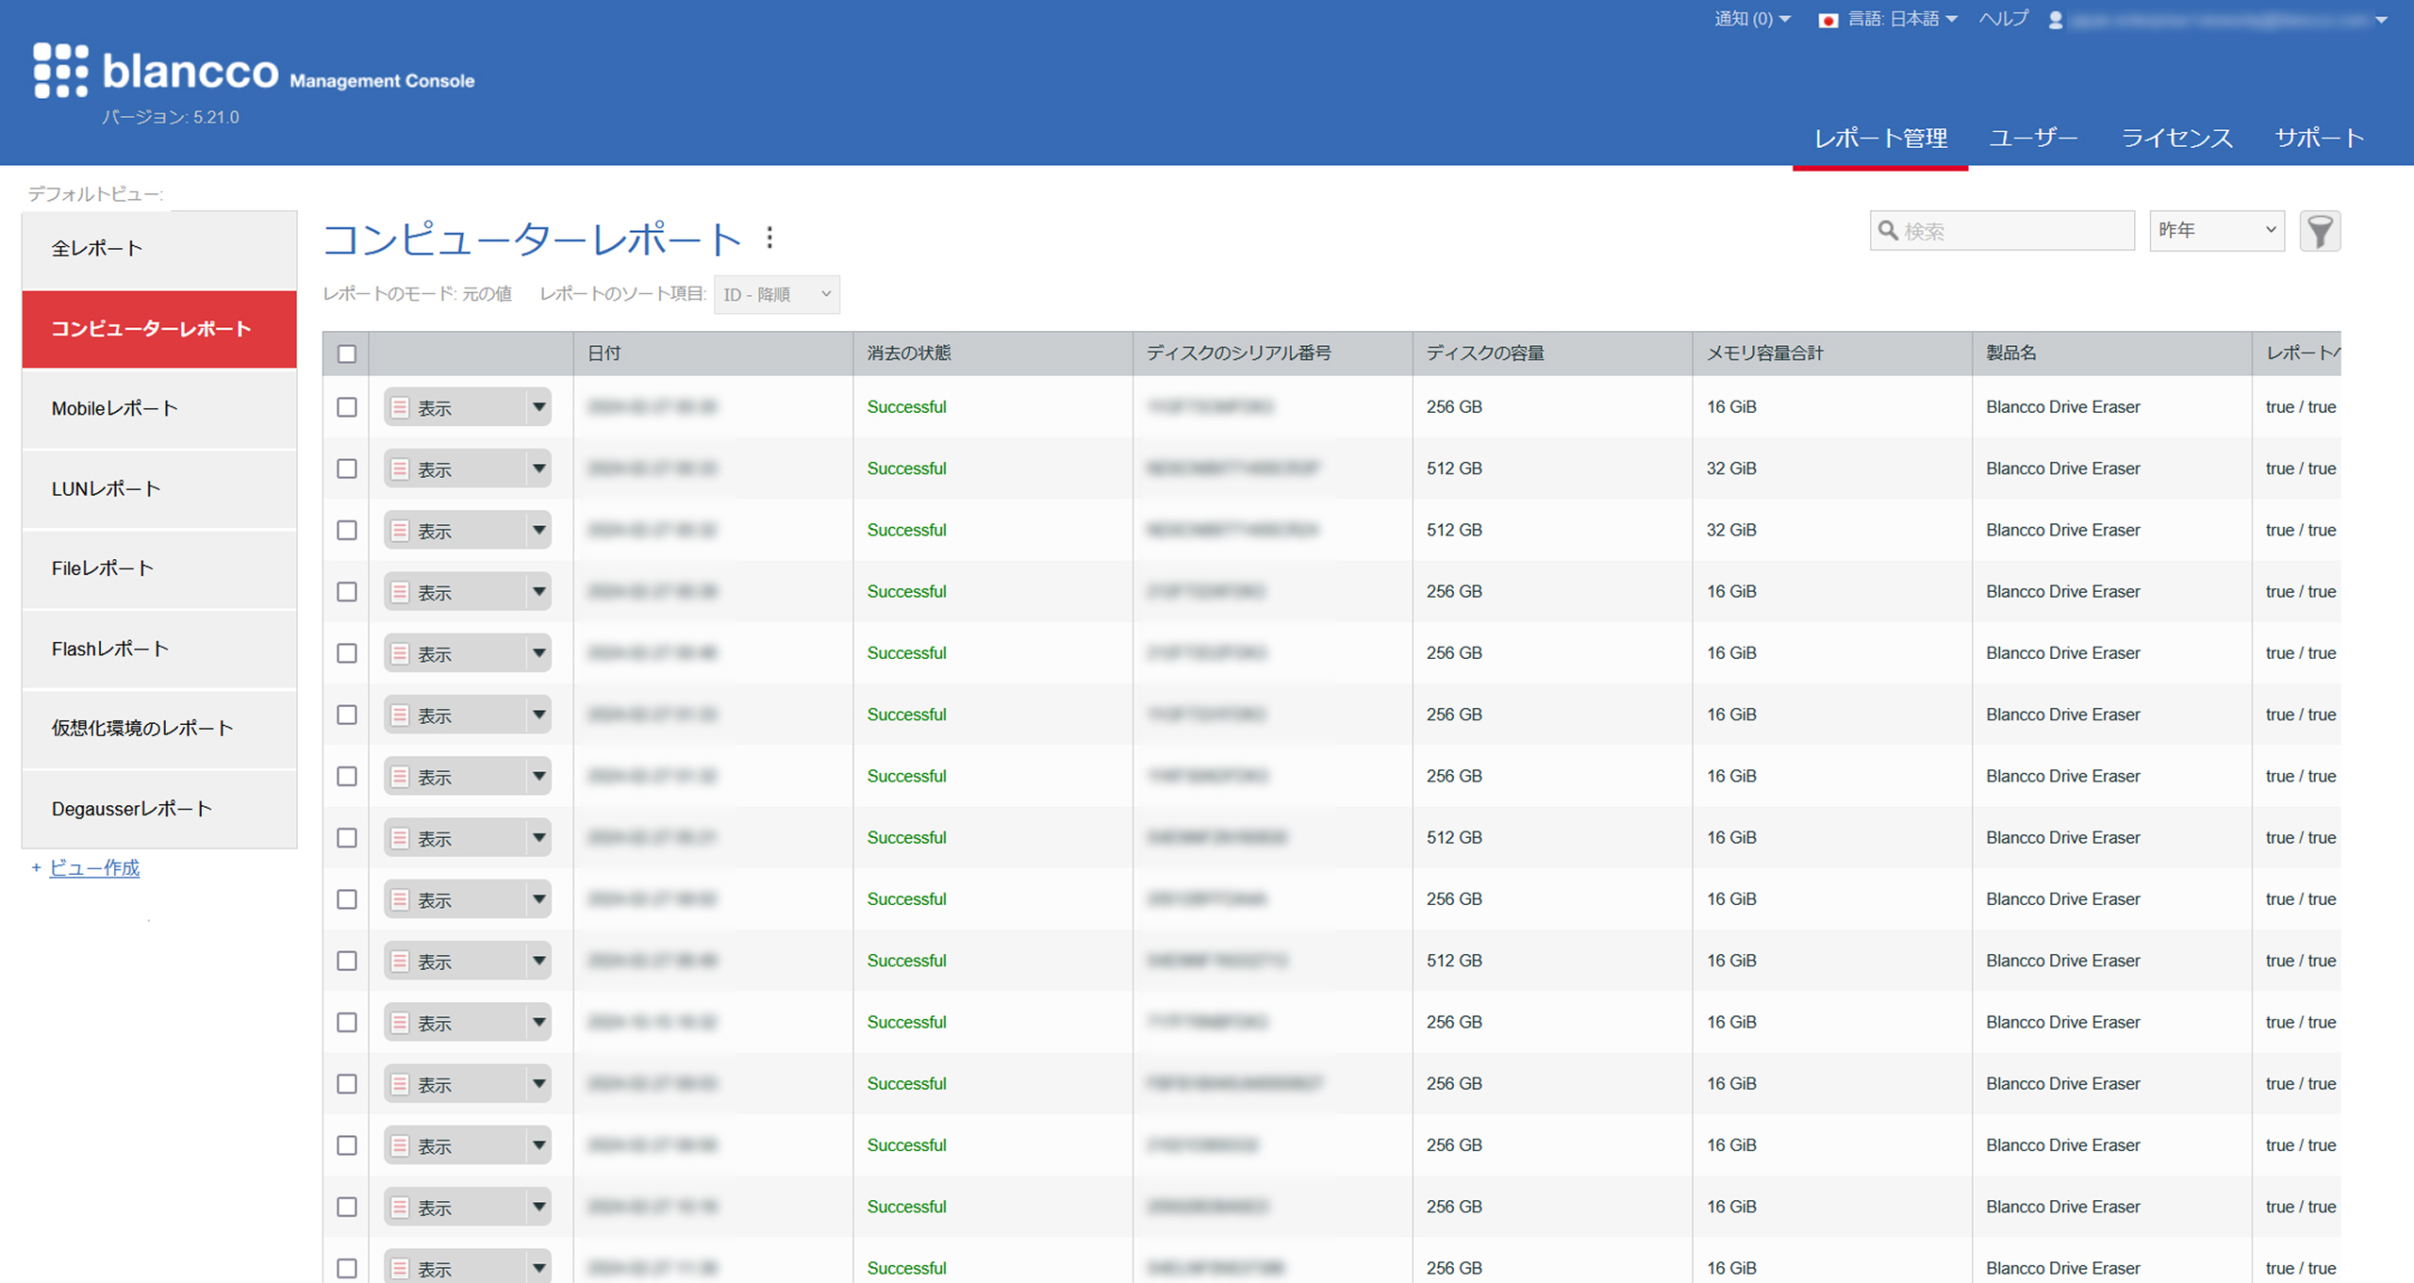Select Fileレポート in the sidebar
The image size is (2414, 1283).
[159, 568]
